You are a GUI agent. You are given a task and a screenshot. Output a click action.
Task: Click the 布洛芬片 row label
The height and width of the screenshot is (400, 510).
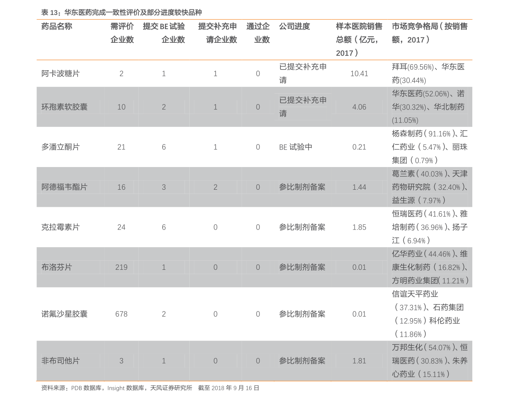57,267
